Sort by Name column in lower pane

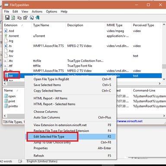click(11, 90)
